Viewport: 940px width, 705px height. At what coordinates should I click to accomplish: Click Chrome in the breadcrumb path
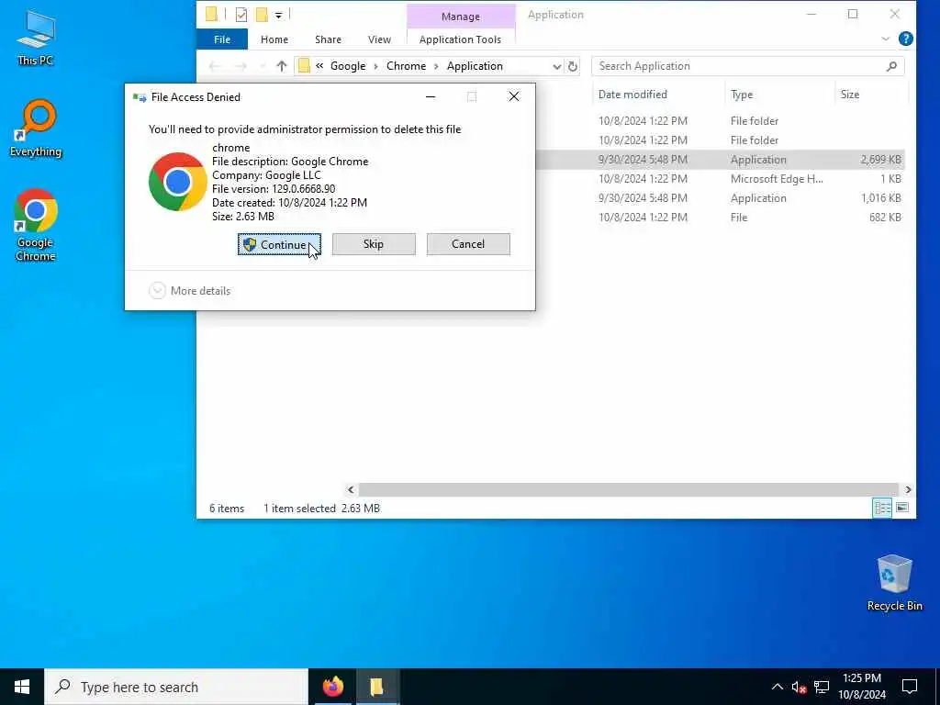point(406,66)
